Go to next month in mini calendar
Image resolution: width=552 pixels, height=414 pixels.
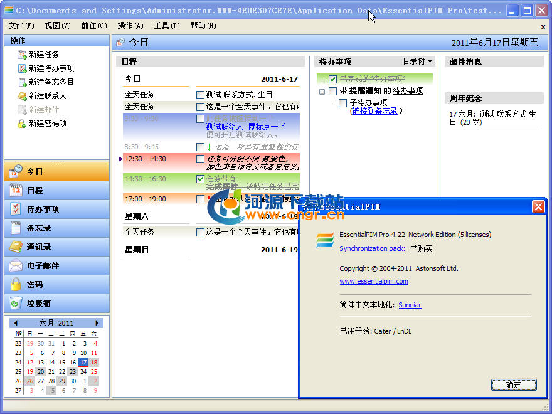[97, 323]
